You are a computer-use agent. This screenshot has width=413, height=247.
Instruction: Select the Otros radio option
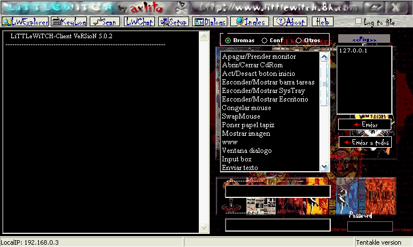(298, 41)
